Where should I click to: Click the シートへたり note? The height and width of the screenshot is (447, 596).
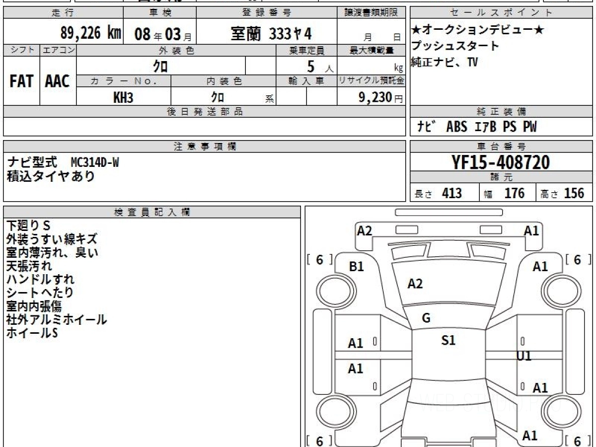pos(40,293)
